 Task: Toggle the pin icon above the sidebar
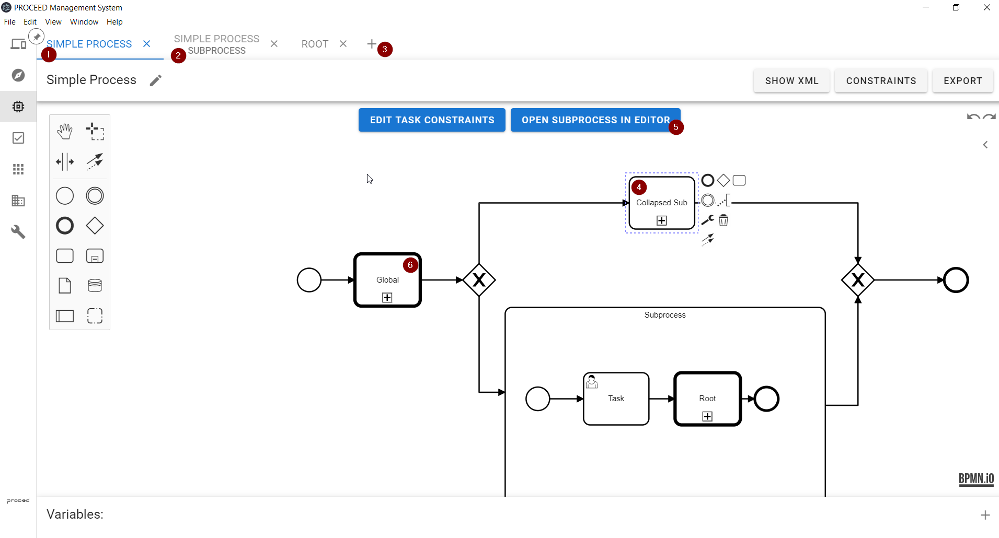(x=36, y=37)
